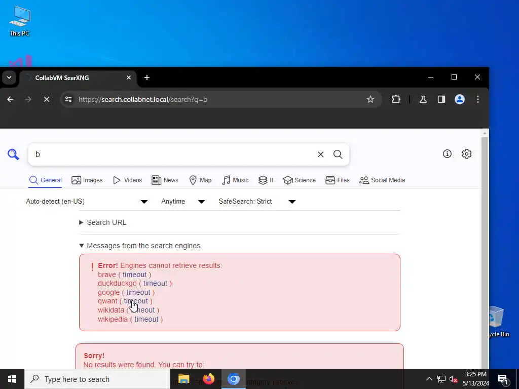The width and height of the screenshot is (519, 389).
Task: Switch to the Science search tab
Action: click(x=299, y=180)
